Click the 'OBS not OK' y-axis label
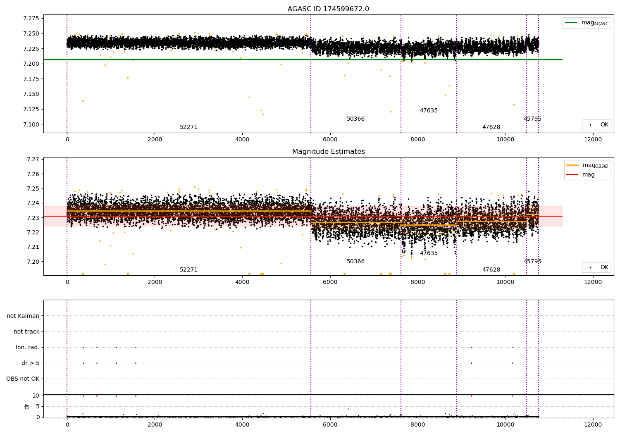Image resolution: width=620 pixels, height=434 pixels. 23,379
